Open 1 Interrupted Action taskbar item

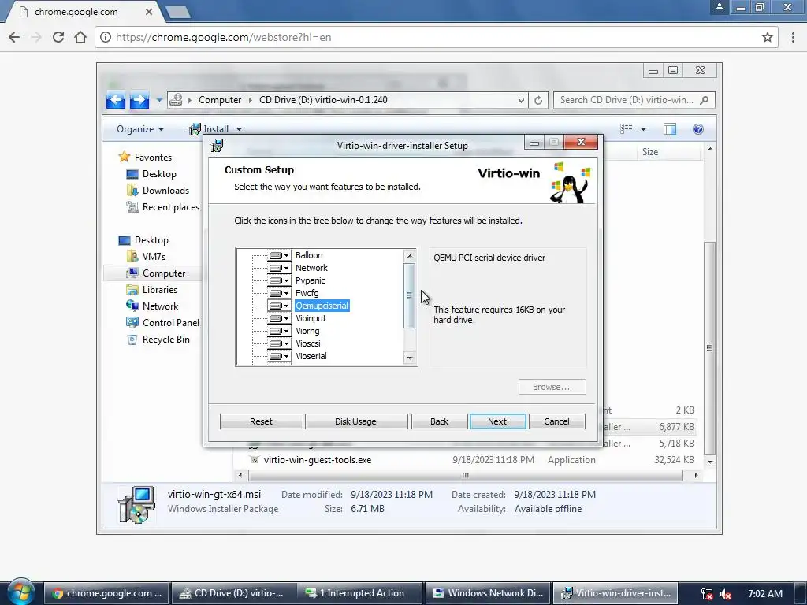pos(361,593)
